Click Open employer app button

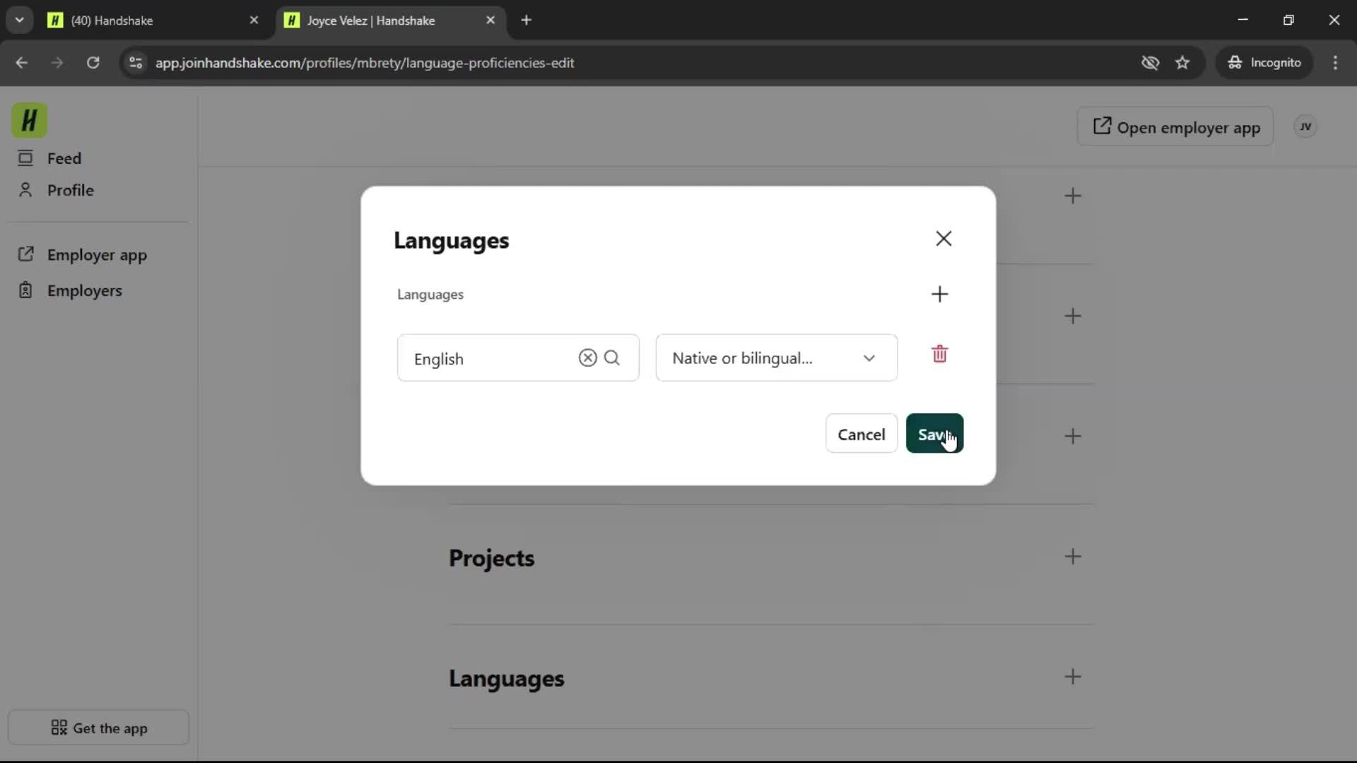point(1175,127)
